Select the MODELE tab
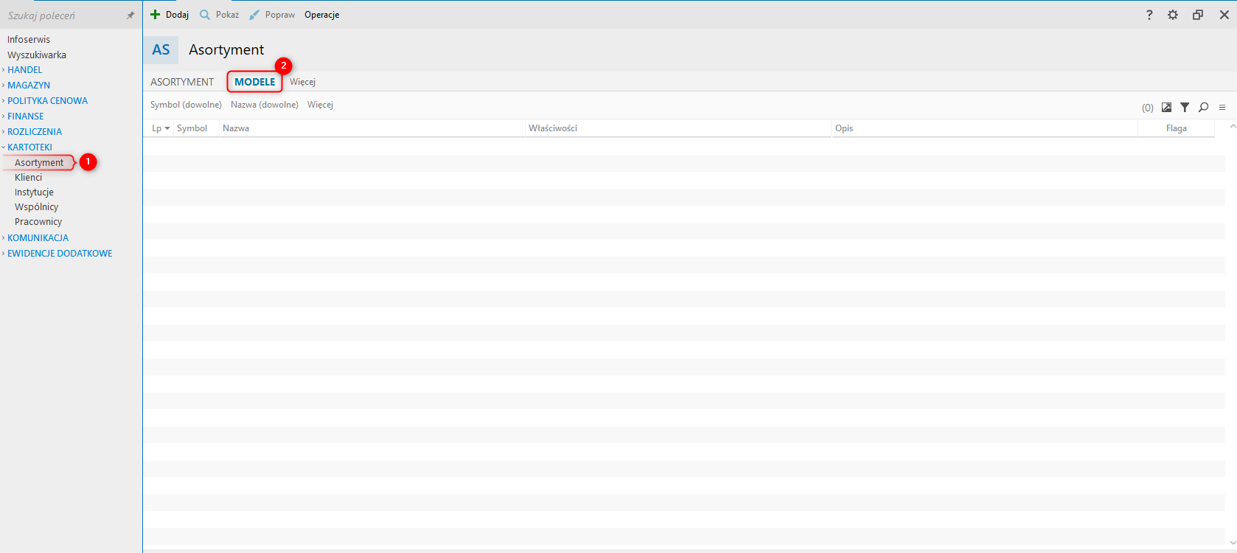 pos(255,82)
